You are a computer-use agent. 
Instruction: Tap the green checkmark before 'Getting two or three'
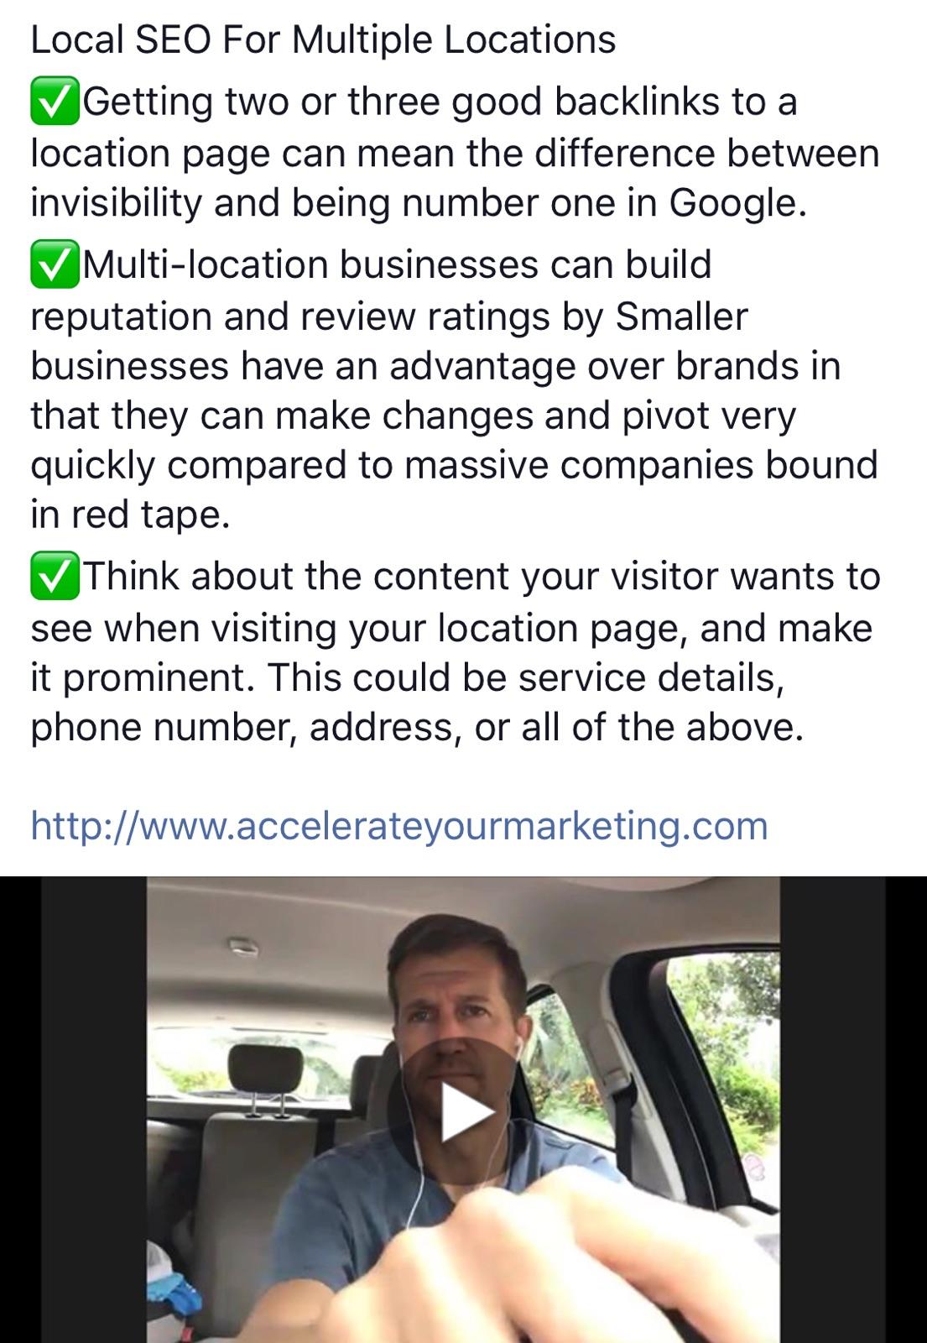(55, 102)
